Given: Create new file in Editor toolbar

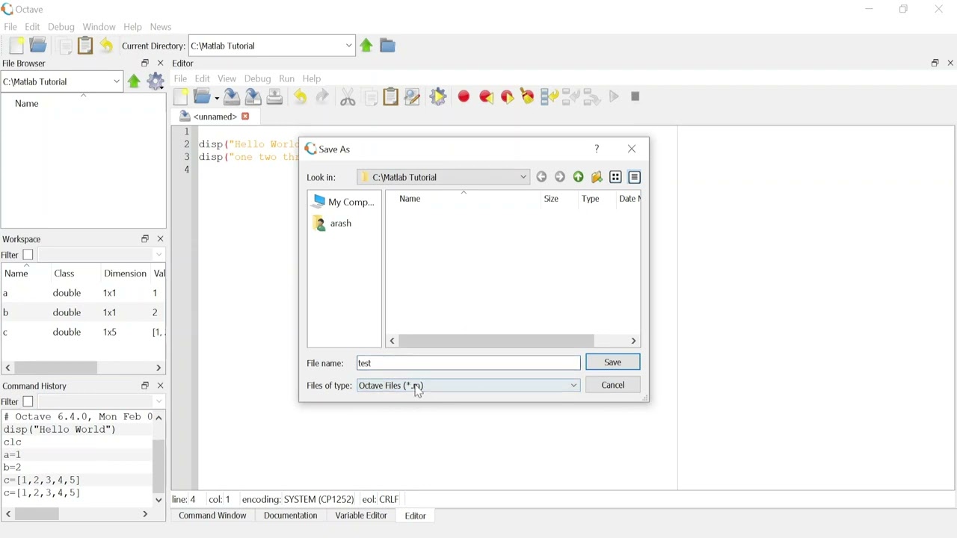Looking at the screenshot, I should [x=181, y=96].
